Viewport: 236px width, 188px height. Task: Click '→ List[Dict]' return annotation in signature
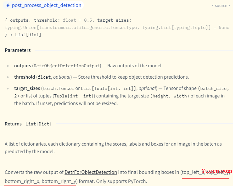tap(25, 35)
